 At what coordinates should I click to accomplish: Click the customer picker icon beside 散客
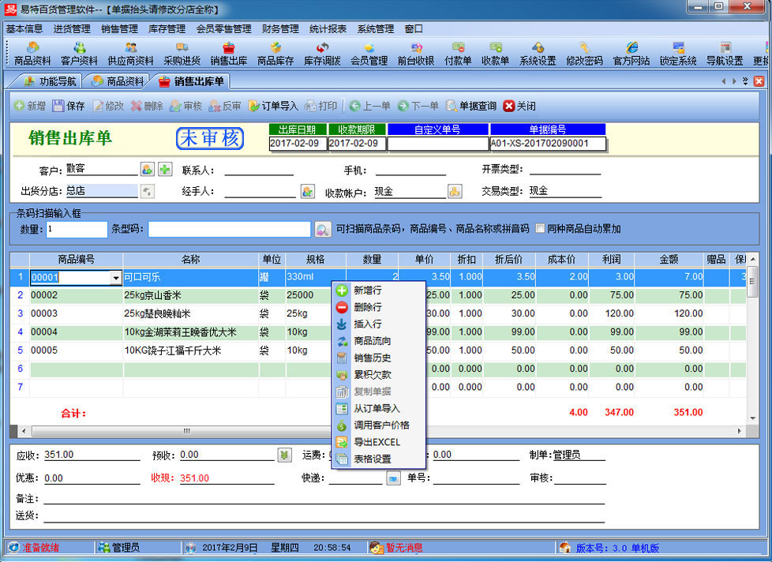tap(148, 169)
